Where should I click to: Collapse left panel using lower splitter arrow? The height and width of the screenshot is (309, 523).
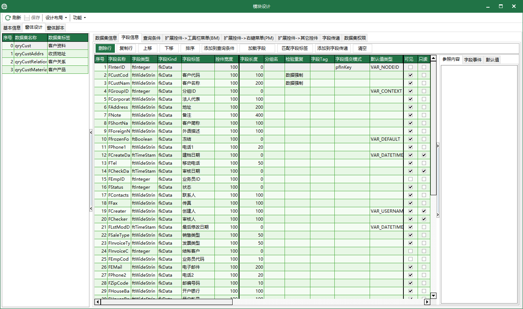point(91,209)
